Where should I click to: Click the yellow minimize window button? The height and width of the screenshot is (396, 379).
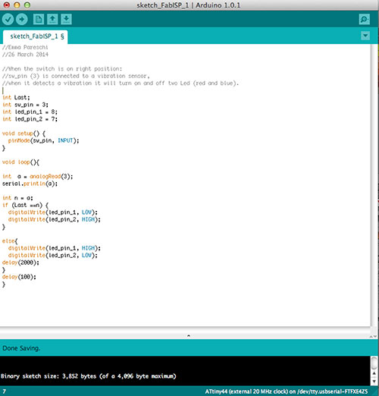click(x=17, y=5)
